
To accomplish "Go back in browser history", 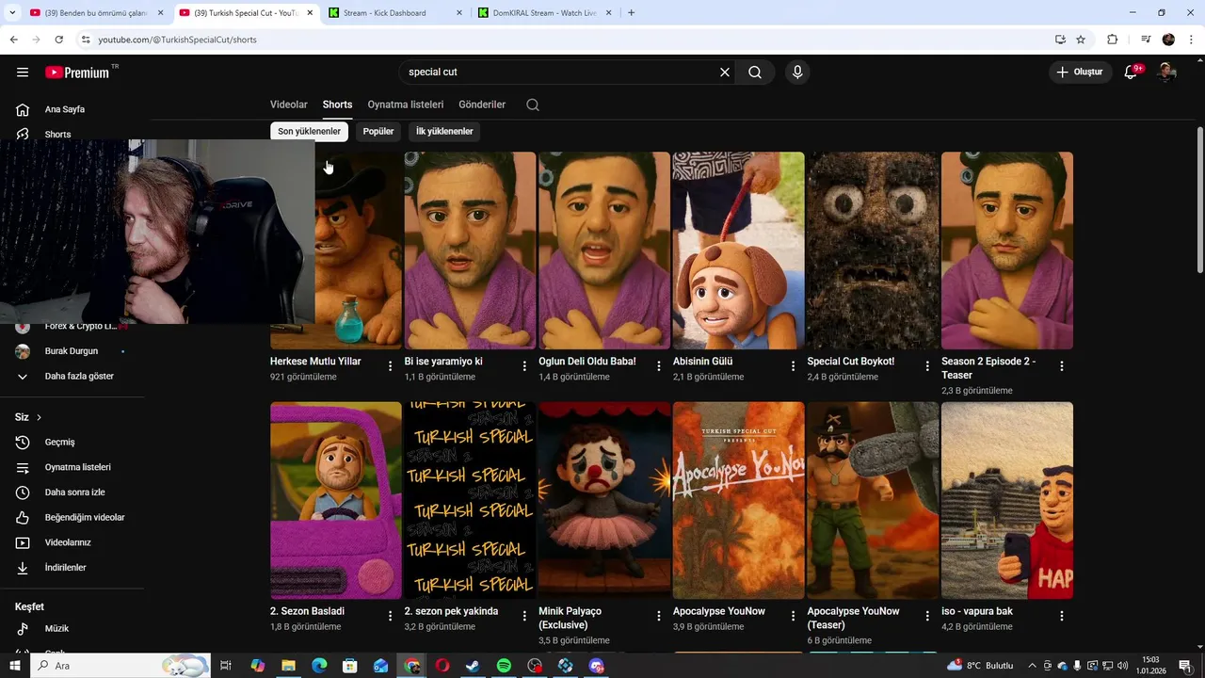I will [13, 40].
